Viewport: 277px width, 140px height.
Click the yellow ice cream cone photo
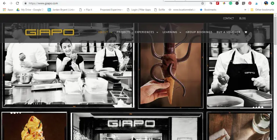pyautogui.click(x=34, y=126)
